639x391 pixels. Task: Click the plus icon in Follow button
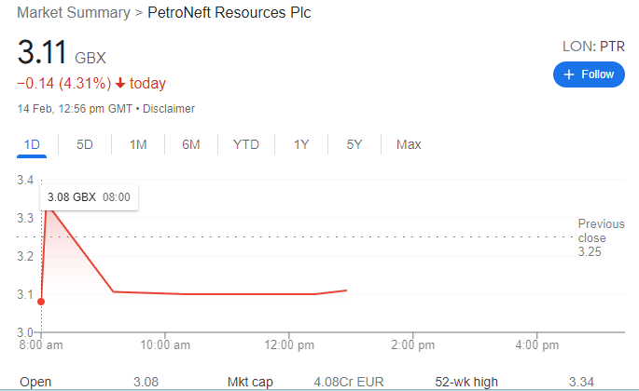(568, 74)
